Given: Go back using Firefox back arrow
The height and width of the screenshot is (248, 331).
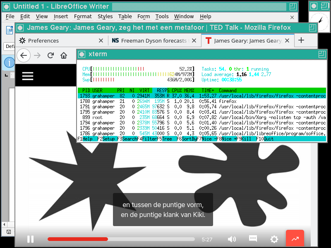Looking at the screenshot, I should 24,55.
